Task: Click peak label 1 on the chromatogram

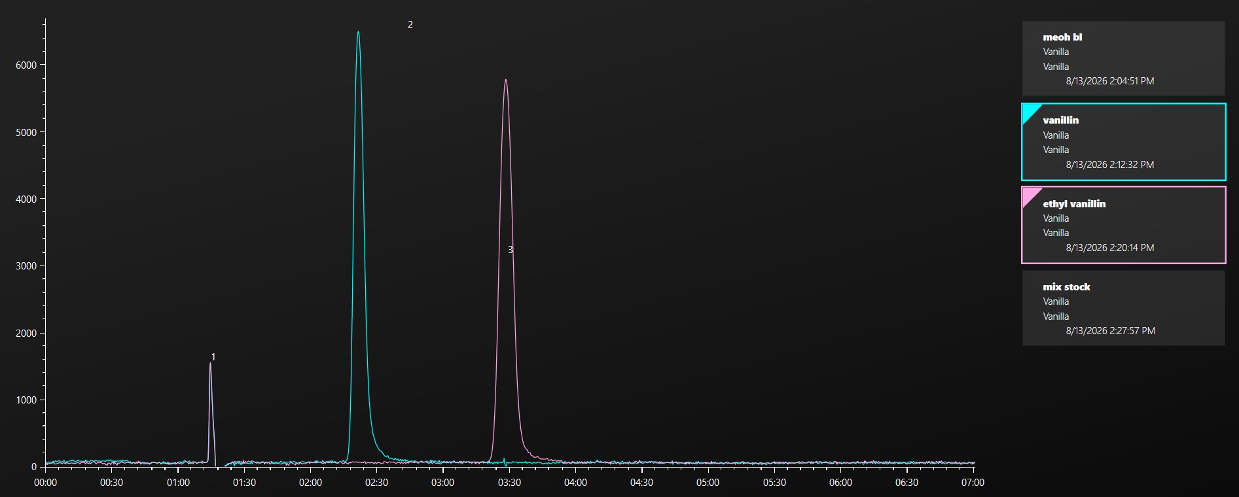Action: click(213, 357)
